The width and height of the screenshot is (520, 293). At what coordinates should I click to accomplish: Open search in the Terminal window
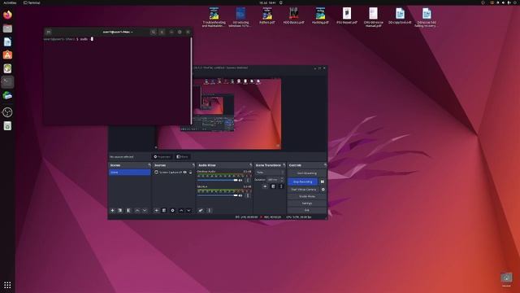(x=154, y=33)
